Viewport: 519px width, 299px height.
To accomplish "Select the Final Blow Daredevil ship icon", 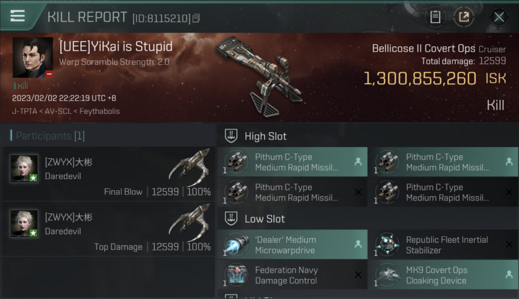I will (x=190, y=167).
